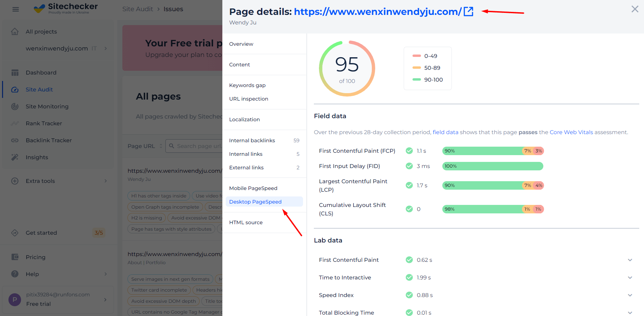
Task: Click the field data link
Action: point(445,132)
